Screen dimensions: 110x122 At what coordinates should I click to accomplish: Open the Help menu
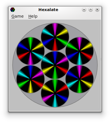click(33, 16)
